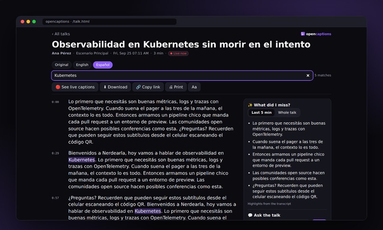The height and width of the screenshot is (230, 383).
Task: Jump to the 0:57 timestamp
Action: (55, 198)
